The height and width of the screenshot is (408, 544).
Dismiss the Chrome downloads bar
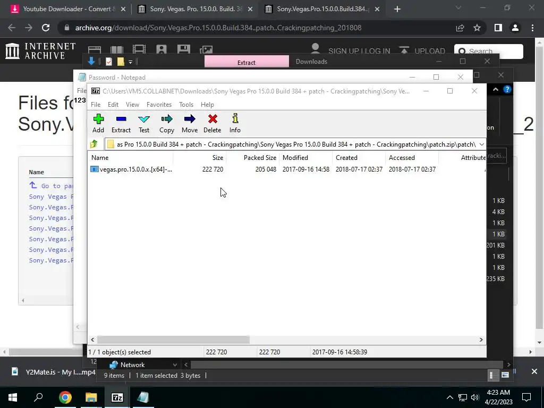(x=534, y=371)
